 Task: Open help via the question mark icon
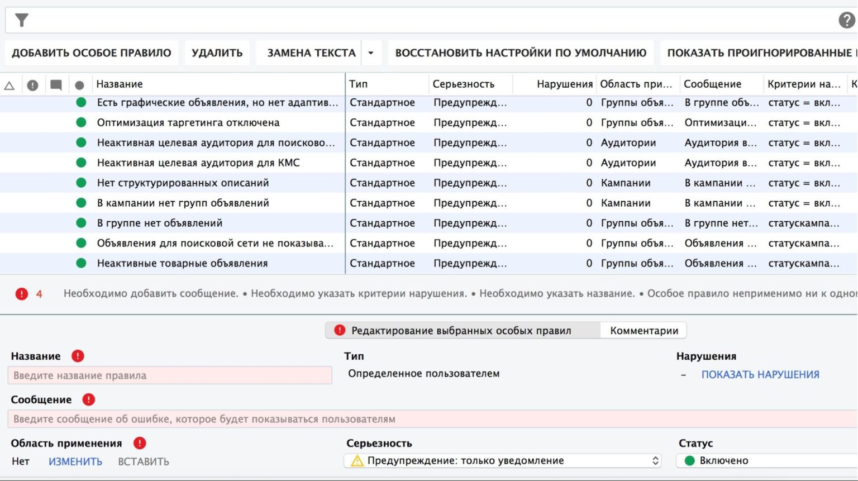point(846,20)
